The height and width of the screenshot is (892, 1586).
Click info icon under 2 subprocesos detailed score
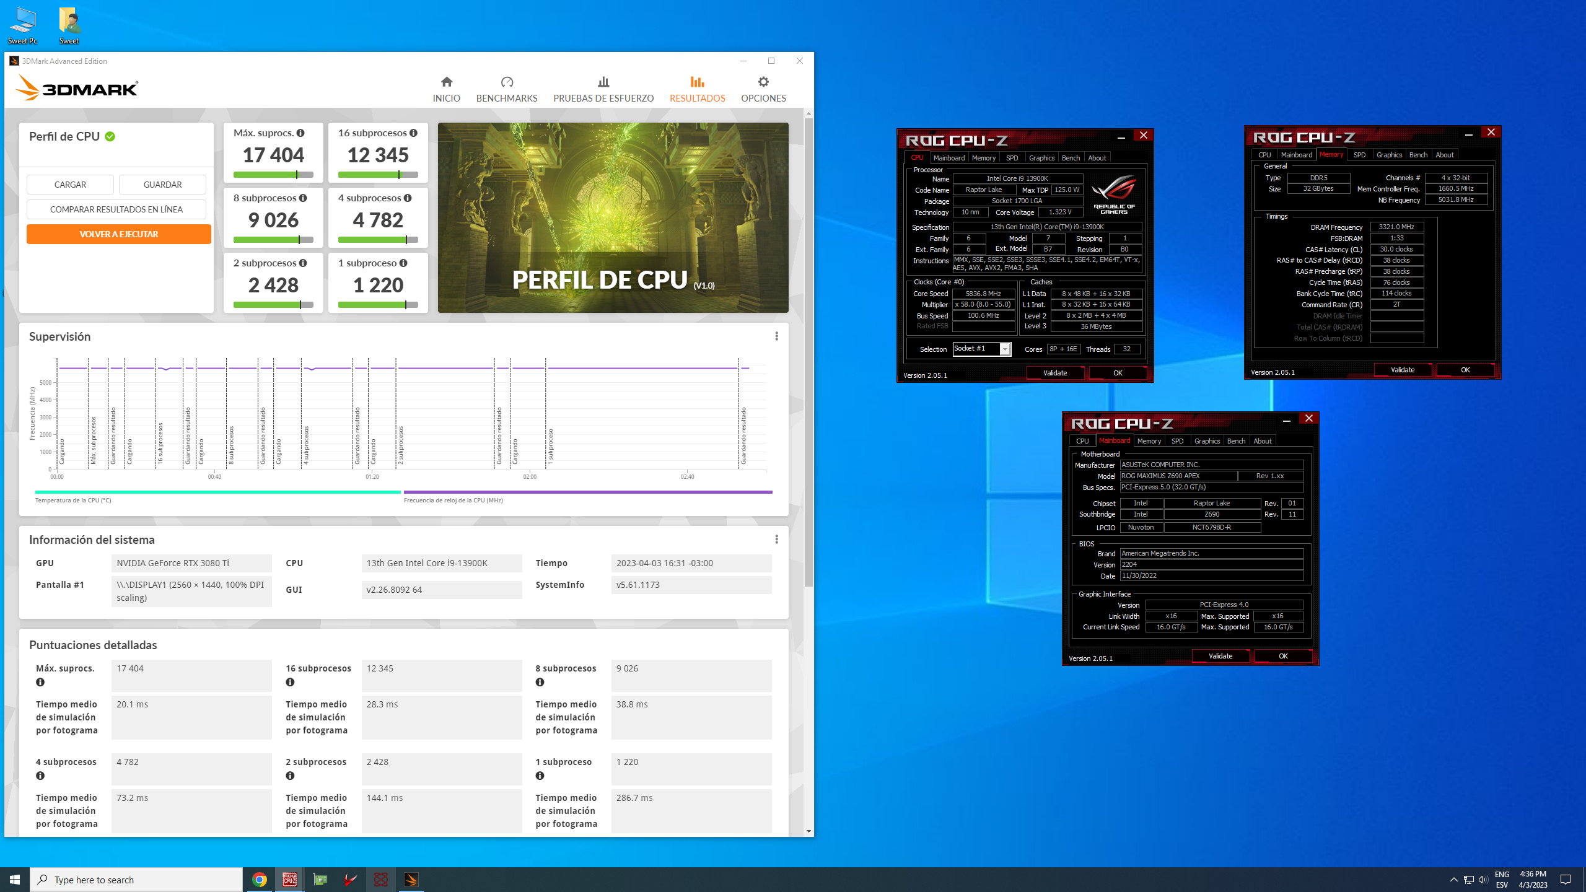(290, 776)
